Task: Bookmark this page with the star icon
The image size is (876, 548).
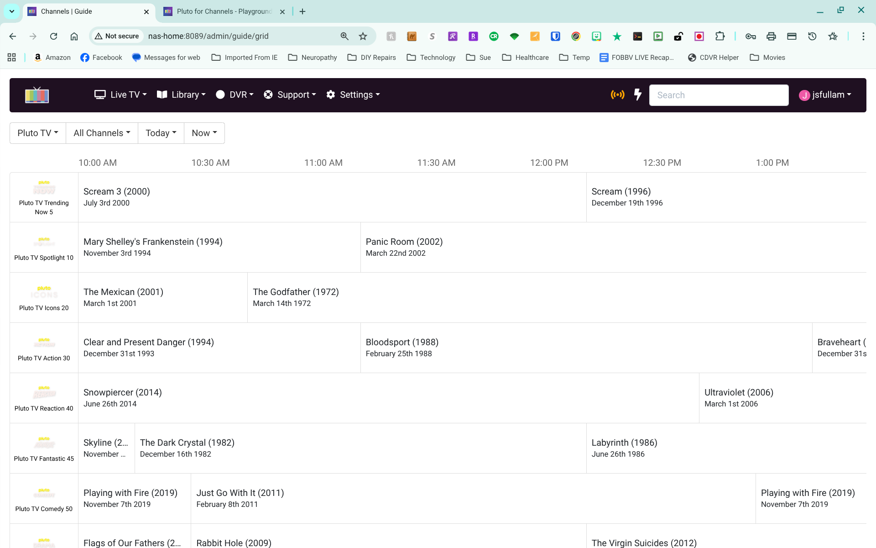Action: pyautogui.click(x=363, y=36)
